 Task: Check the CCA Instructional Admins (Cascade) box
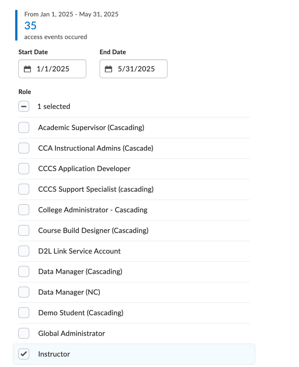click(x=24, y=148)
